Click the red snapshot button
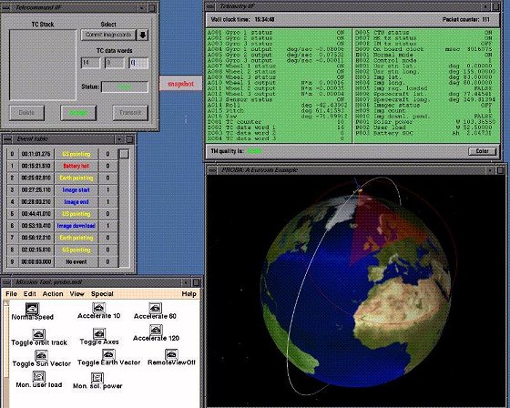 181,84
